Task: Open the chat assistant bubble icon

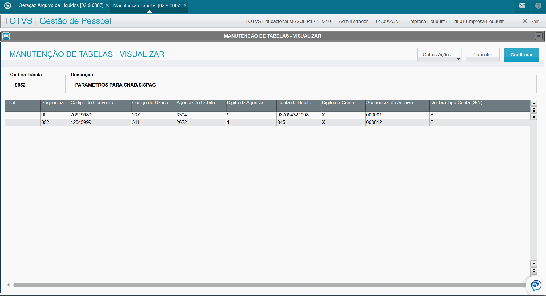Action: pyautogui.click(x=536, y=285)
